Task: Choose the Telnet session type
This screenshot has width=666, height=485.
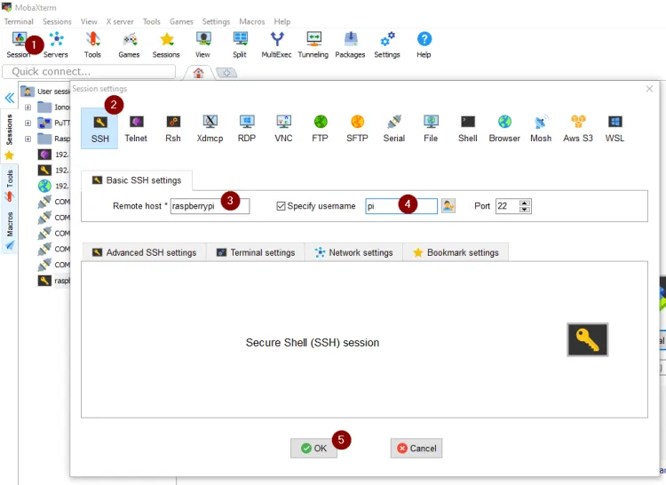Action: point(136,128)
